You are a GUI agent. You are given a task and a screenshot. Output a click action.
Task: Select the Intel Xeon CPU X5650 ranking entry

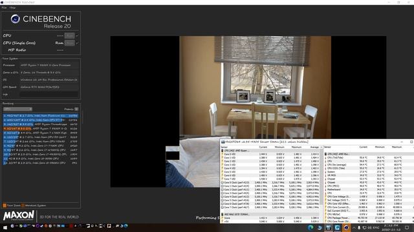pos(40,142)
